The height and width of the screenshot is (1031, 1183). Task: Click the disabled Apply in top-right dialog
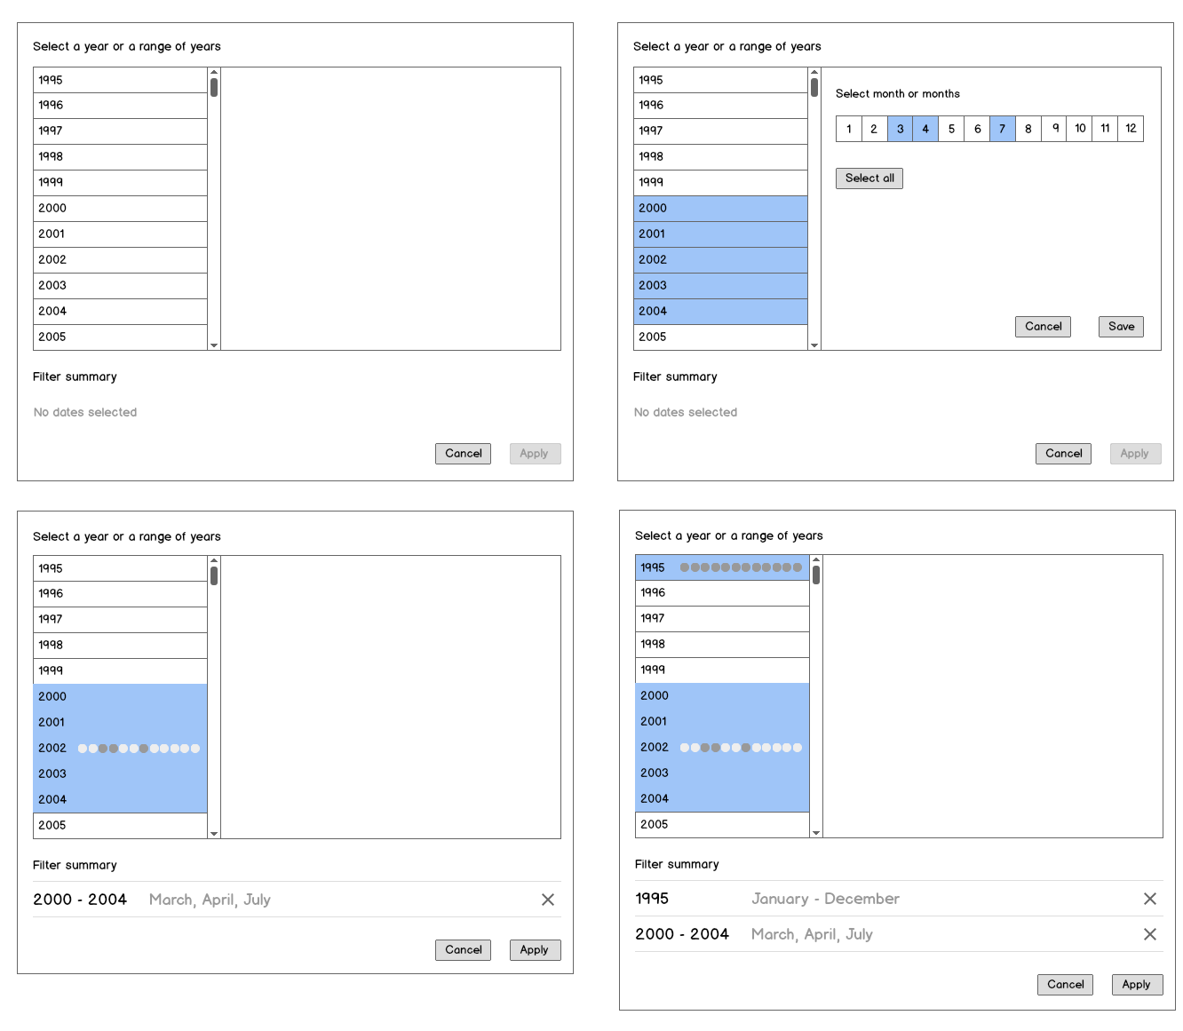coord(1135,454)
